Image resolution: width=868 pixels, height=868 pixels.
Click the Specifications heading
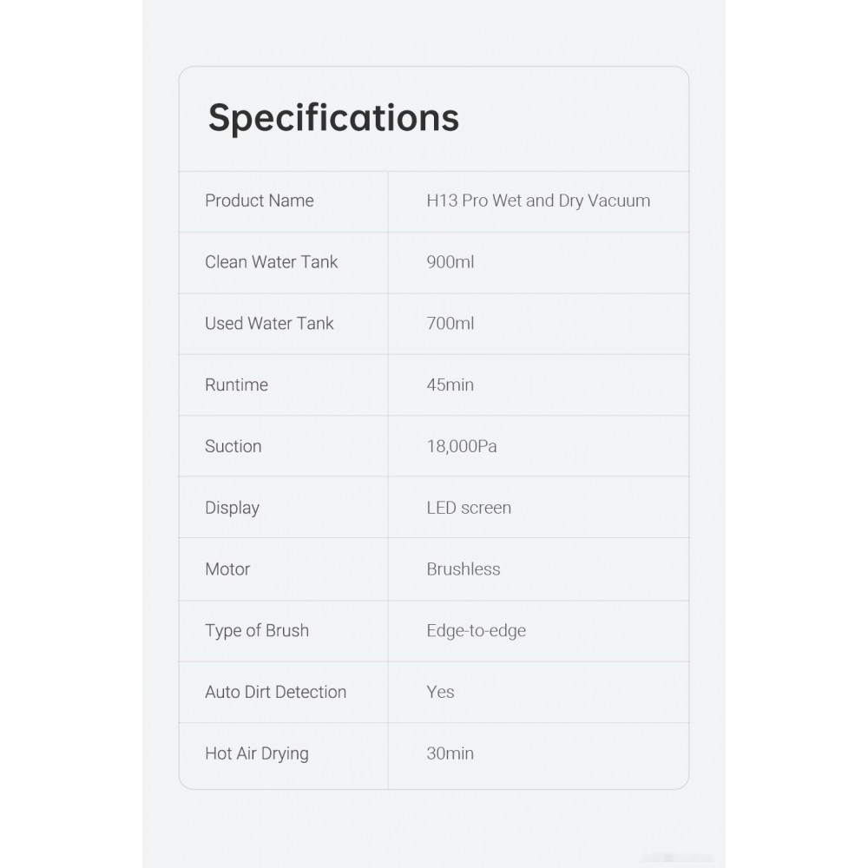coord(333,117)
